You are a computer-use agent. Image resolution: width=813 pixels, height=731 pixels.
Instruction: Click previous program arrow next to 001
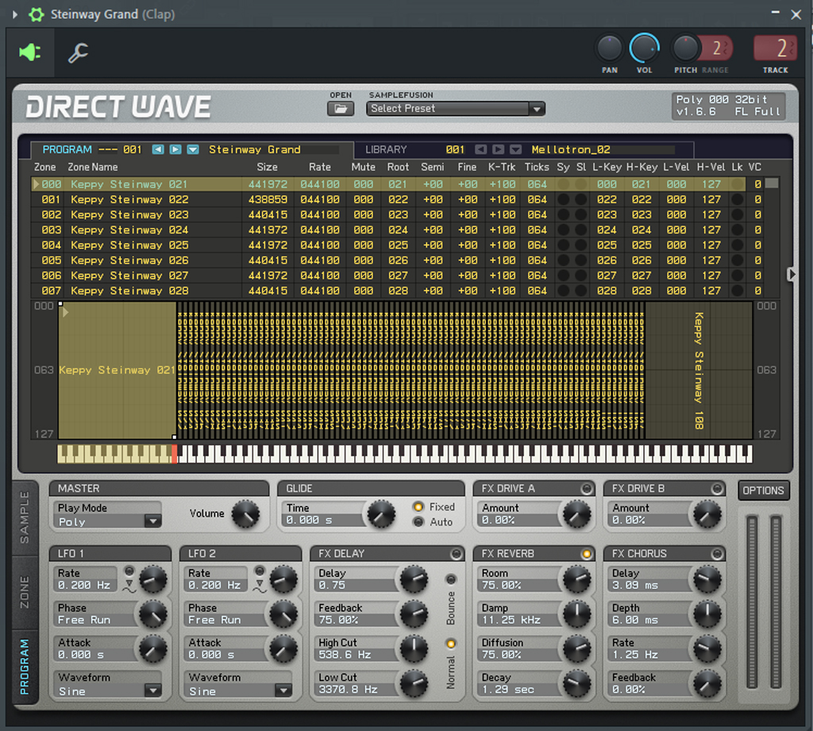pyautogui.click(x=158, y=149)
